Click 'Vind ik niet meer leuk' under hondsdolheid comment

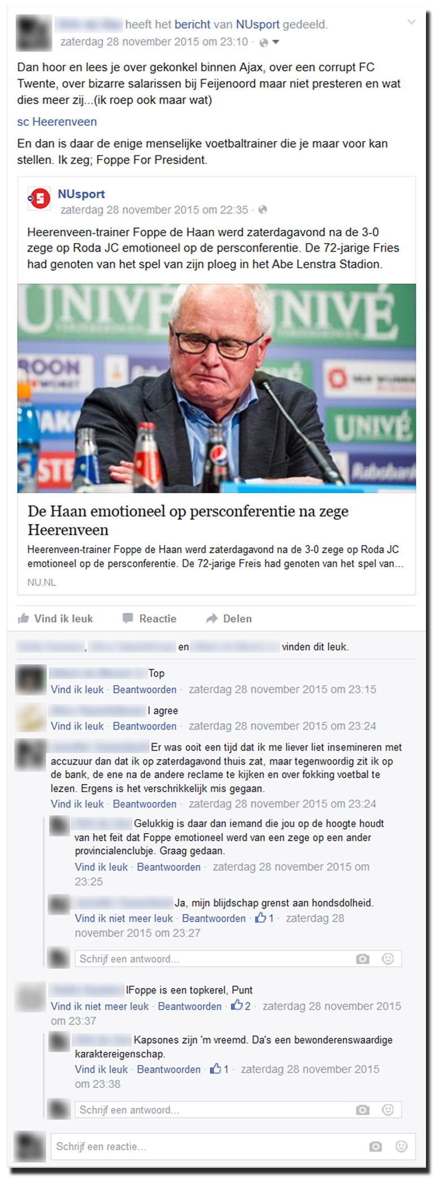pos(124,918)
